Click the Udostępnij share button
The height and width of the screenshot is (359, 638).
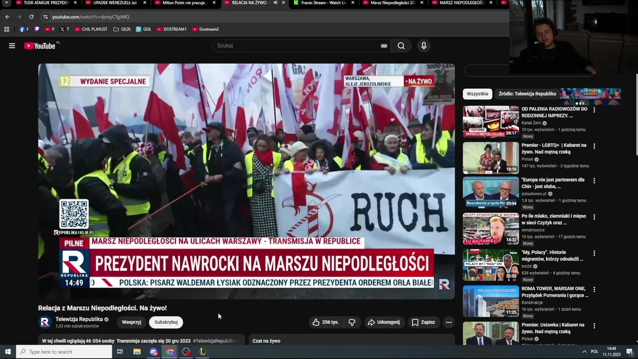pos(384,322)
